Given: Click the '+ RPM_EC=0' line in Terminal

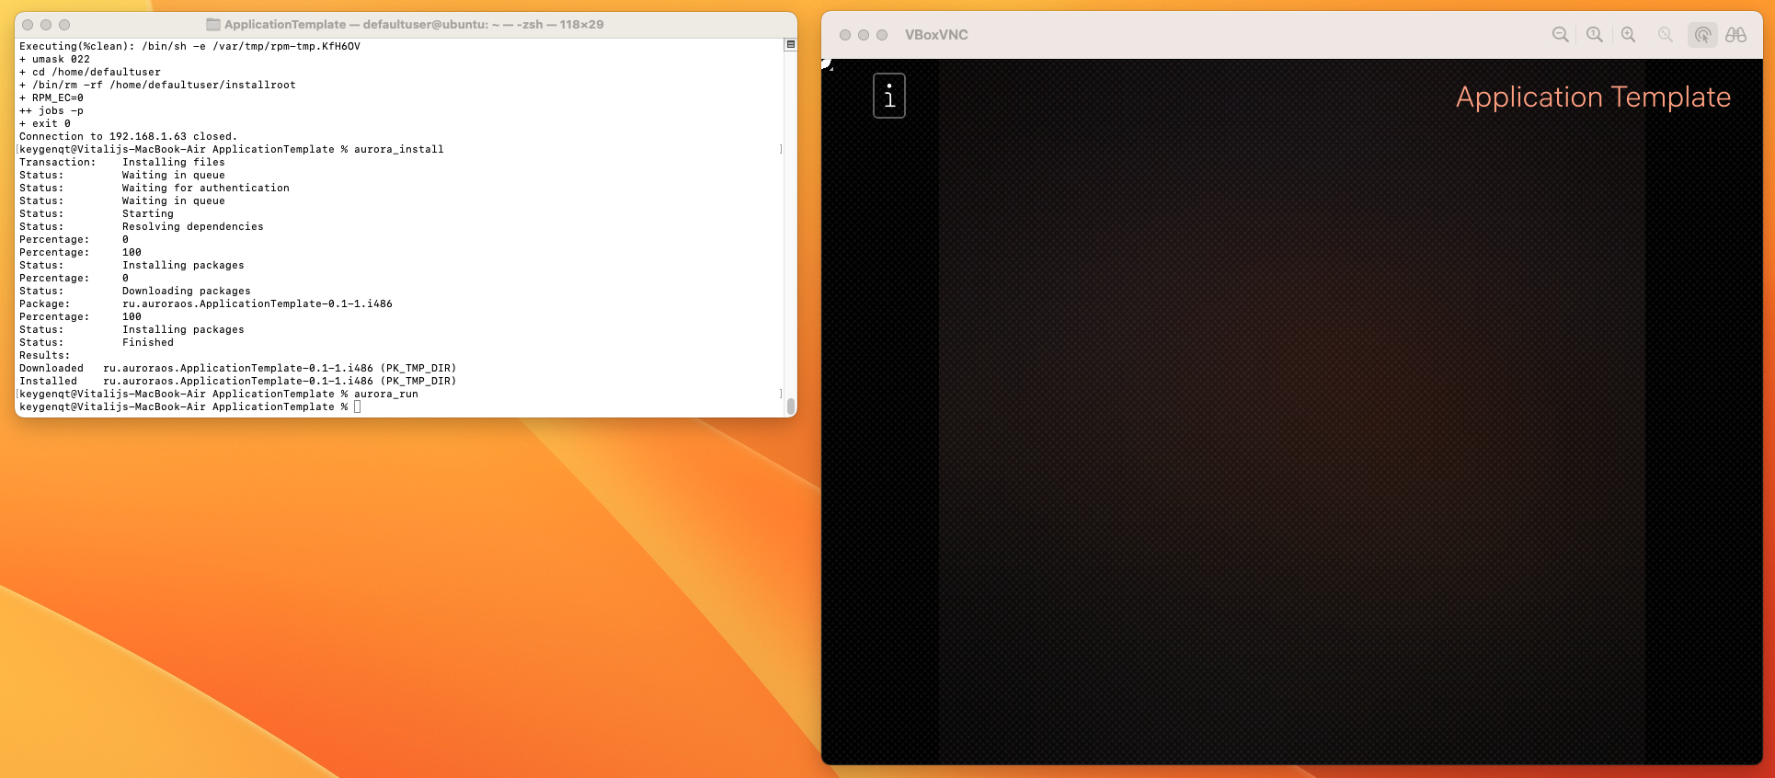Looking at the screenshot, I should tap(52, 97).
